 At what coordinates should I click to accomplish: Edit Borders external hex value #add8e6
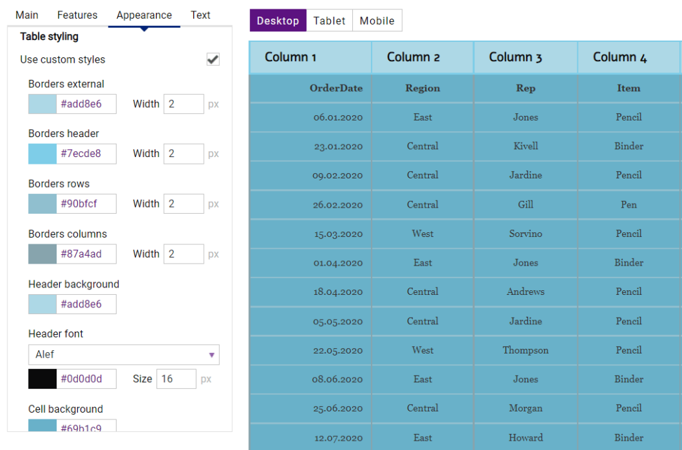[x=86, y=104]
